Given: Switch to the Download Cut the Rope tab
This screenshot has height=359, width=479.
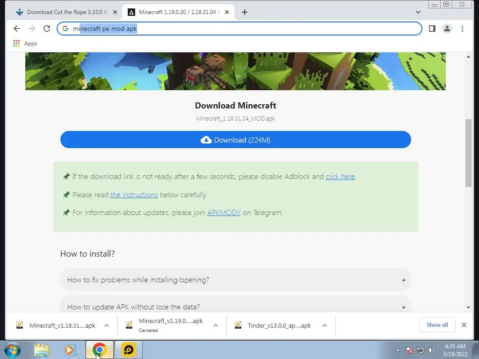Looking at the screenshot, I should (63, 12).
